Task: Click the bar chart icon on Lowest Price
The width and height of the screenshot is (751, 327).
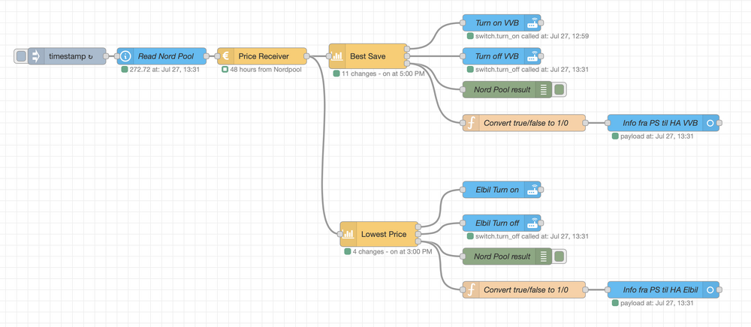Action: point(348,234)
